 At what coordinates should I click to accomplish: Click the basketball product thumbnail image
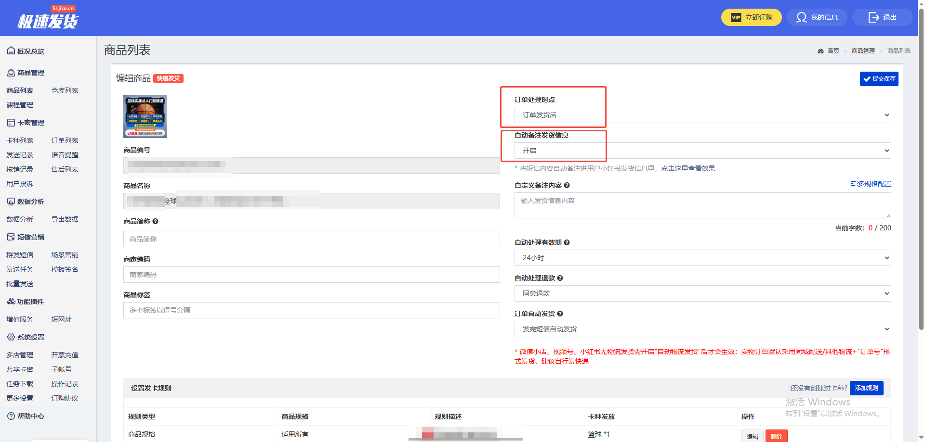pos(145,116)
